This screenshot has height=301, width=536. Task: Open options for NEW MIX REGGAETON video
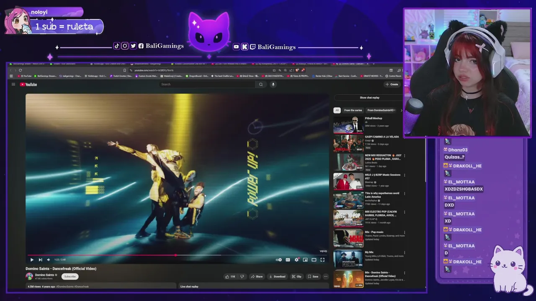(405, 156)
